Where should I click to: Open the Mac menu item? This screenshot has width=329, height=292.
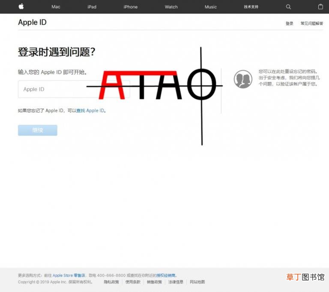coord(56,7)
